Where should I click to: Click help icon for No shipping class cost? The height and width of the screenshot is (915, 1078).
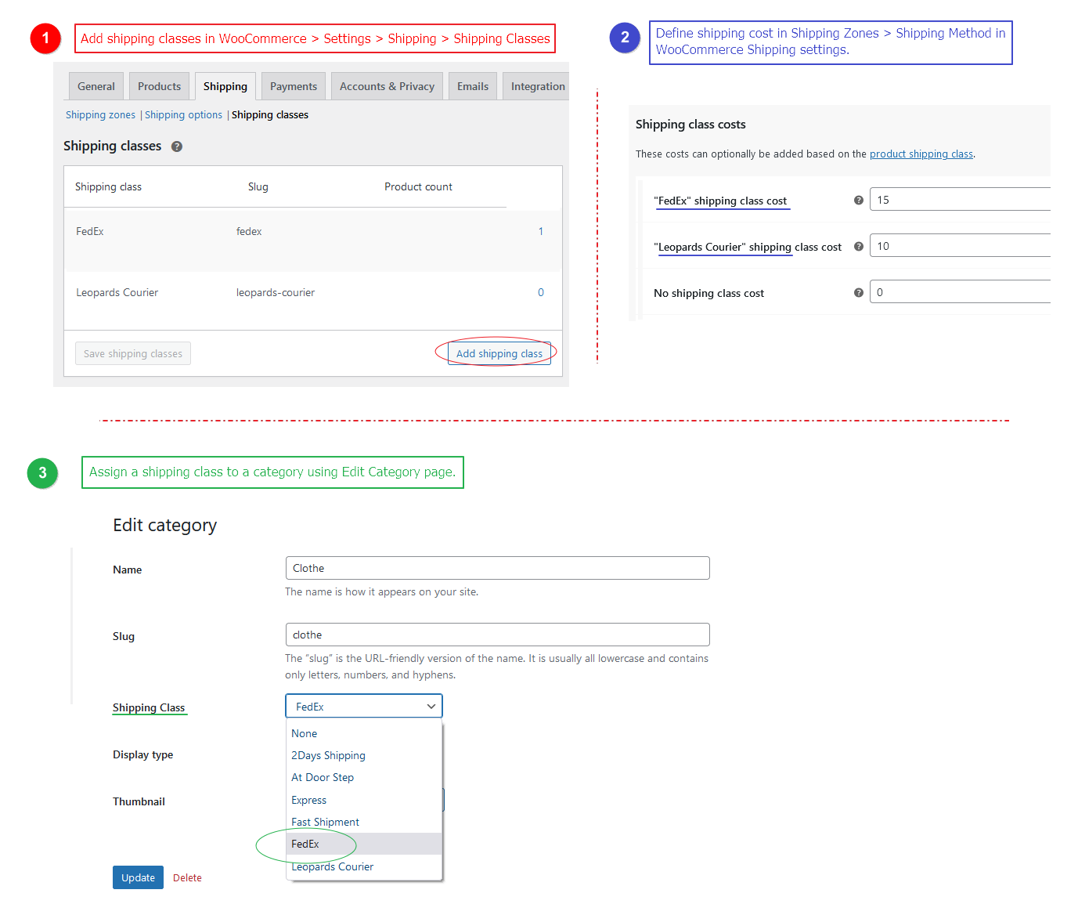coord(859,293)
